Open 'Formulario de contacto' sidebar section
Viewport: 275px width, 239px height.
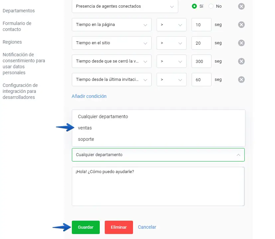[x=17, y=26]
